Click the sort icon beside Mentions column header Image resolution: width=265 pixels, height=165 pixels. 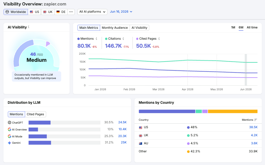pos(256,120)
